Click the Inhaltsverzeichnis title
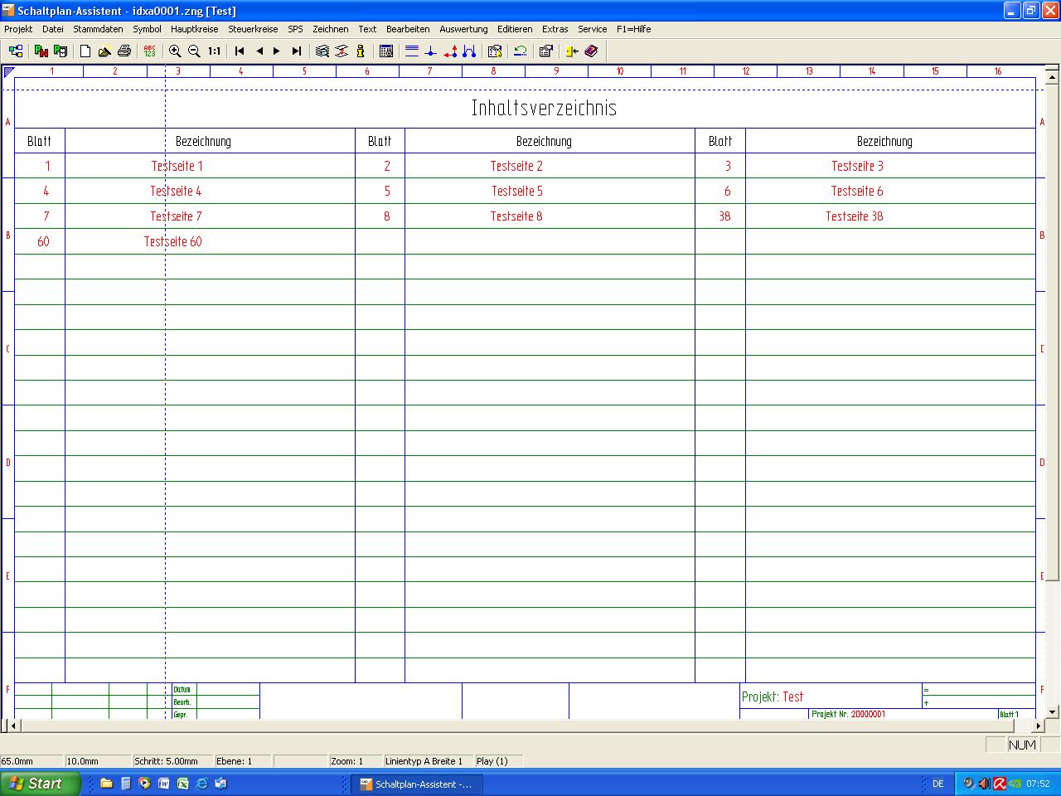The height and width of the screenshot is (796, 1061). (x=544, y=108)
